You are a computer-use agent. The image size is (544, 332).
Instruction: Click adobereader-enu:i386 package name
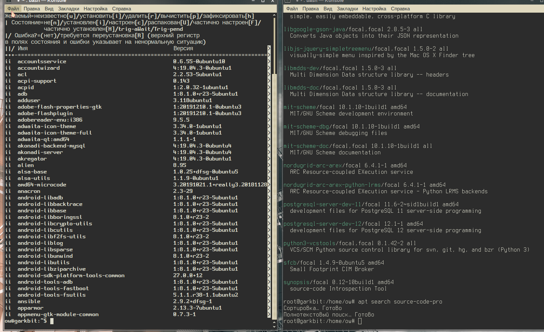coord(50,120)
